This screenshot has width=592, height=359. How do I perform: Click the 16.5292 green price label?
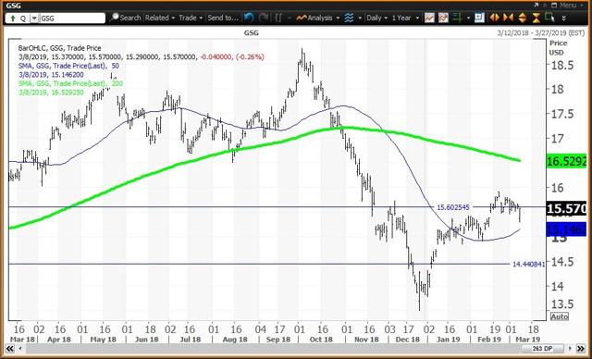pyautogui.click(x=566, y=162)
